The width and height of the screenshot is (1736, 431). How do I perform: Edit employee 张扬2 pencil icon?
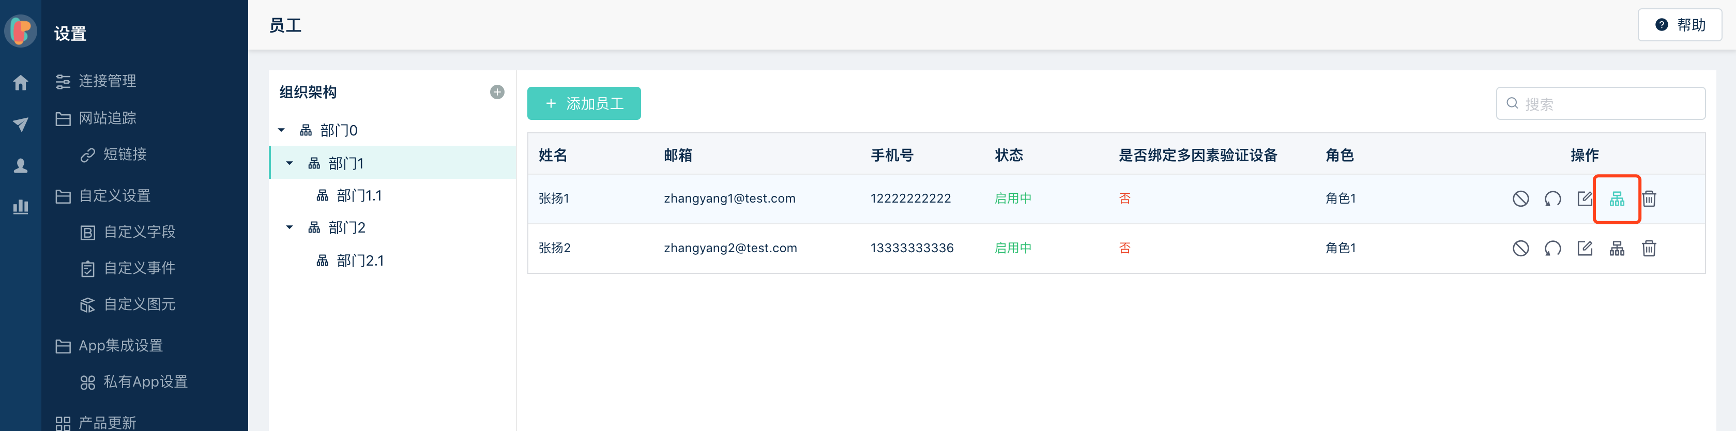pos(1585,248)
